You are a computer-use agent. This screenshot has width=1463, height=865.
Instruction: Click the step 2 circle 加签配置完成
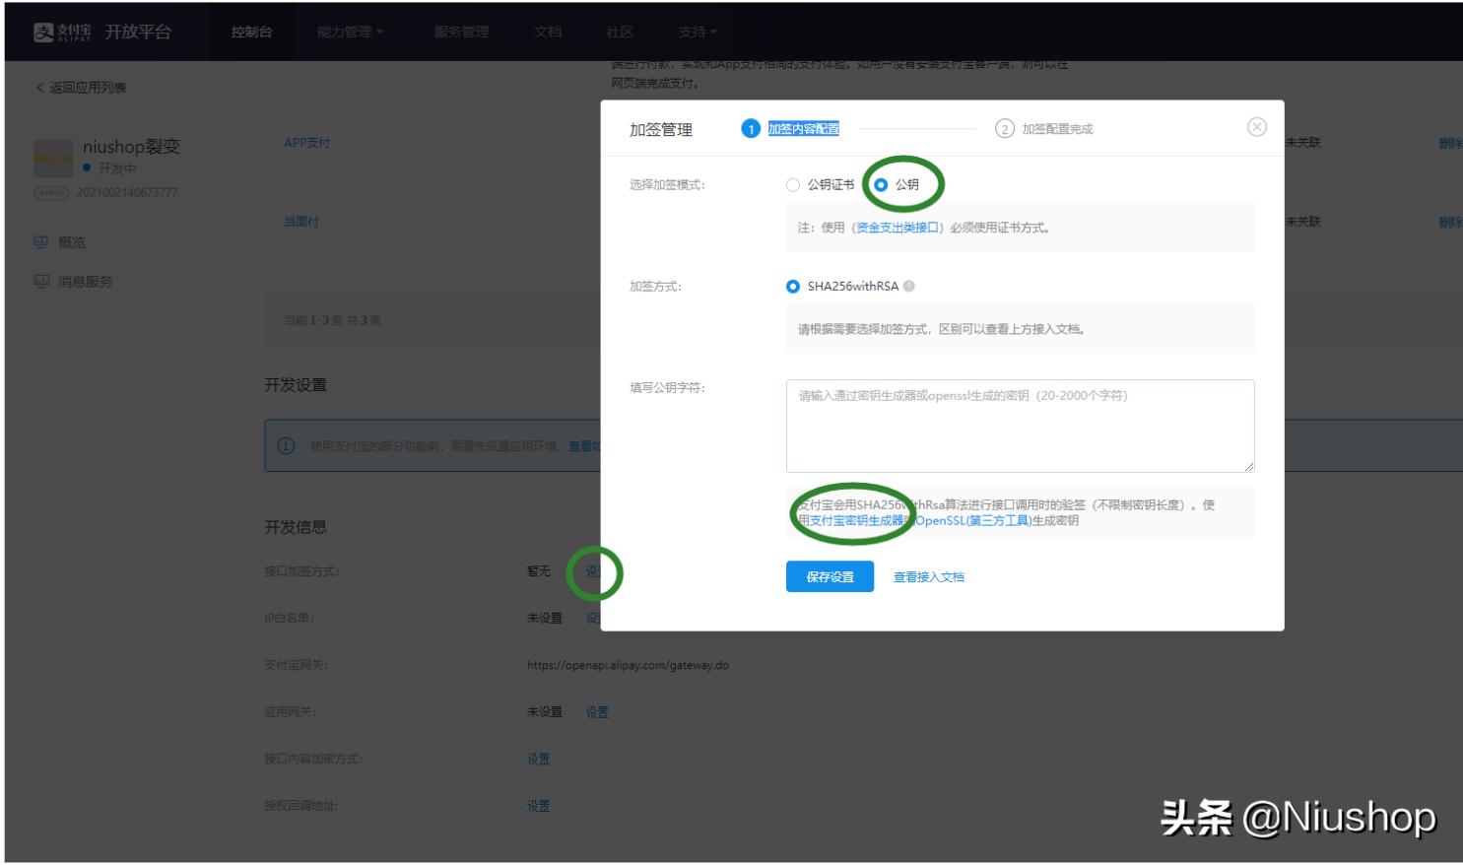pos(1005,129)
